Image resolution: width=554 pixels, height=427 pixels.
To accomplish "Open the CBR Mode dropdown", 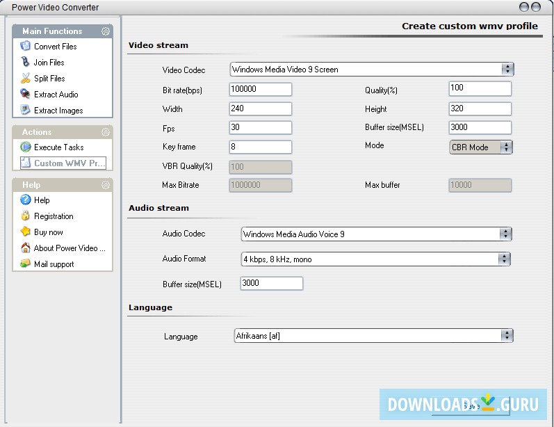I will [x=506, y=147].
